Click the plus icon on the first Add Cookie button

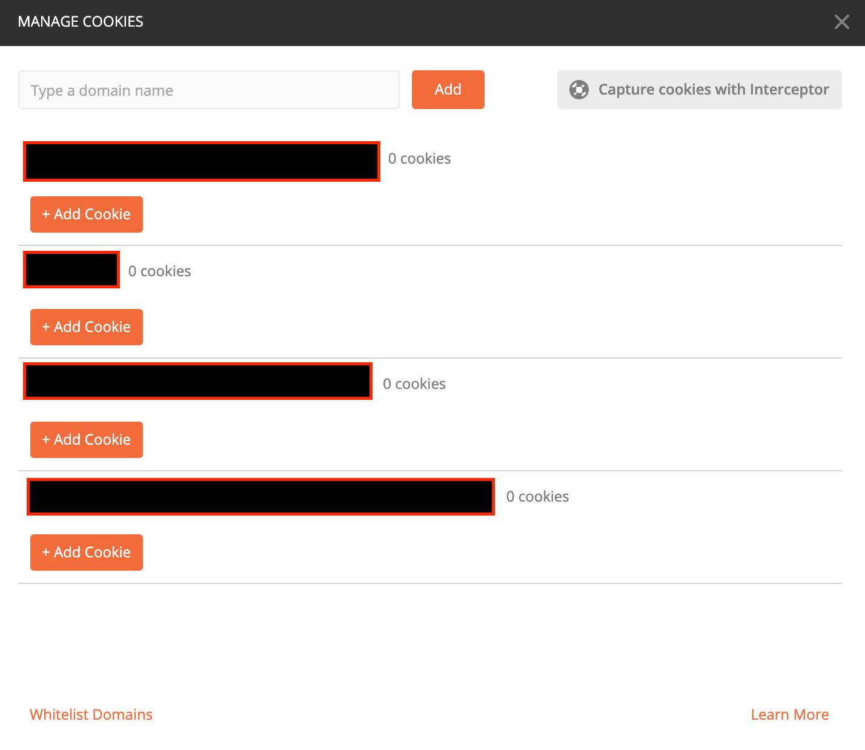click(47, 214)
